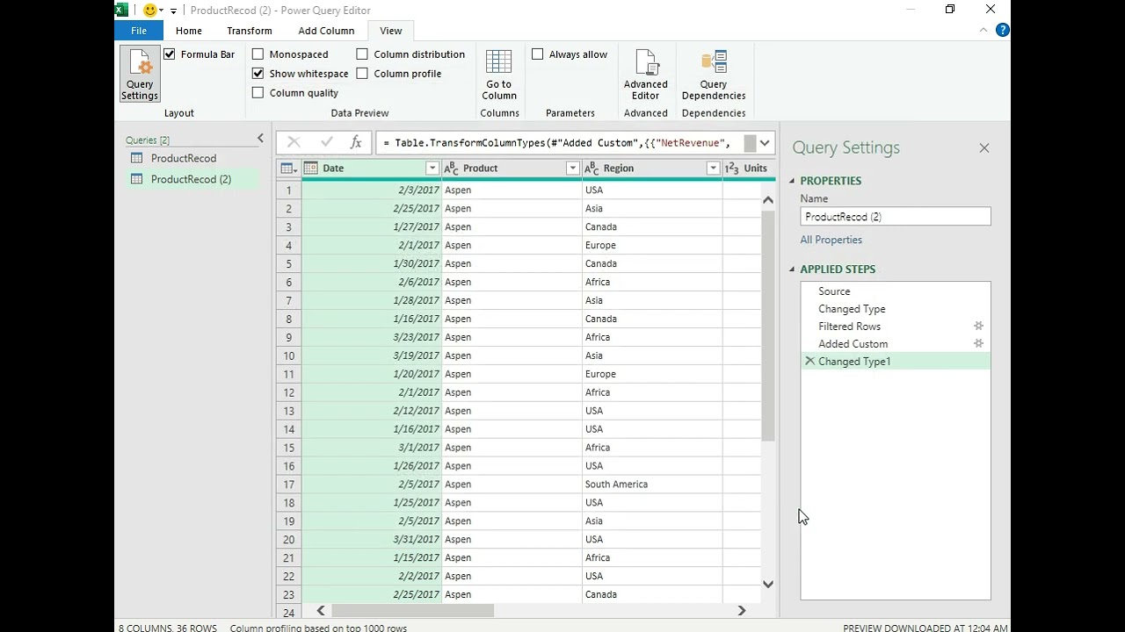Click the vertical scrollbar thumb
The width and height of the screenshot is (1125, 632).
[768, 326]
